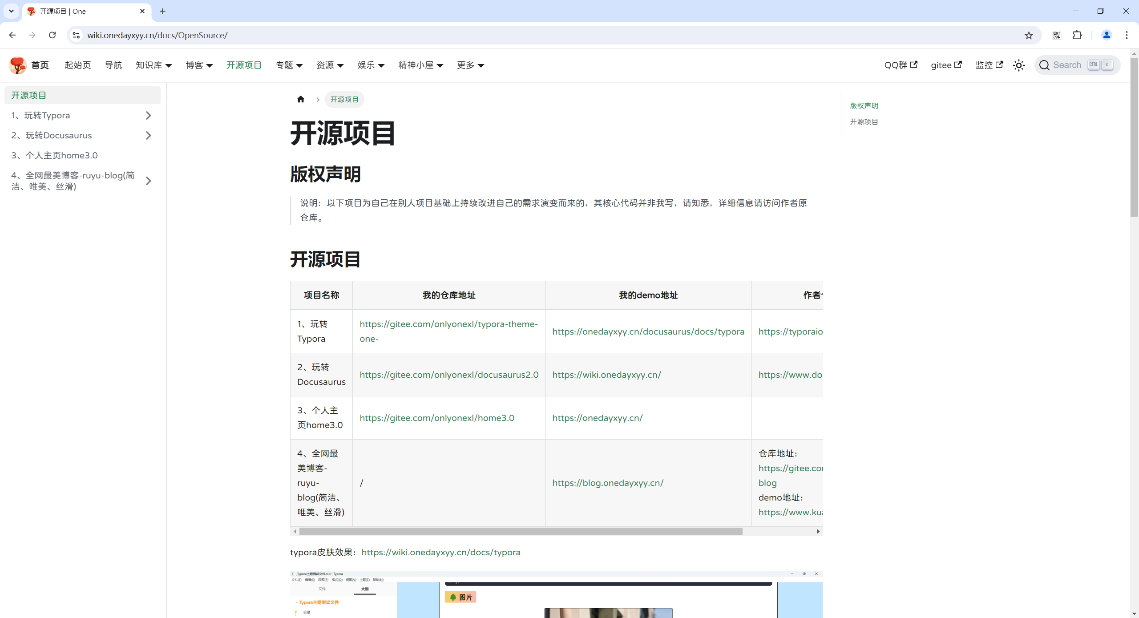Open the 导航 nav item
The height and width of the screenshot is (618, 1139).
[113, 65]
